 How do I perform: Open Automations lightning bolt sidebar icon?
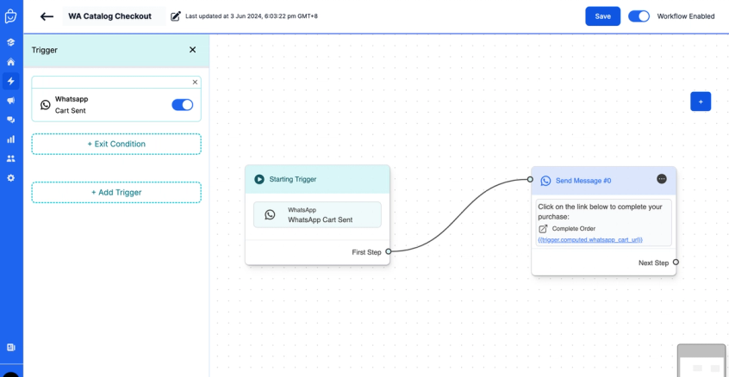[10, 81]
